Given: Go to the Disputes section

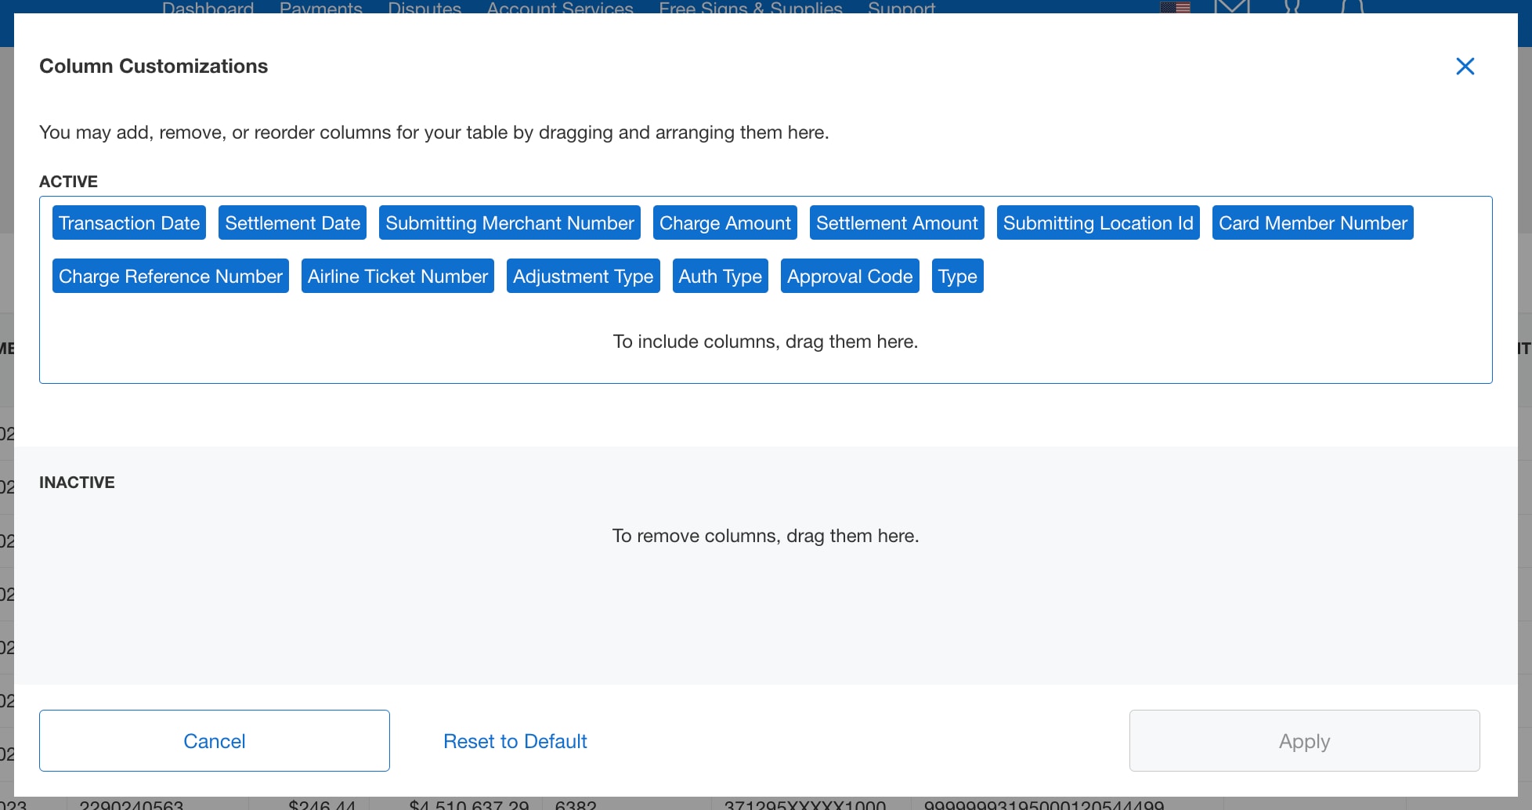Looking at the screenshot, I should (x=424, y=8).
